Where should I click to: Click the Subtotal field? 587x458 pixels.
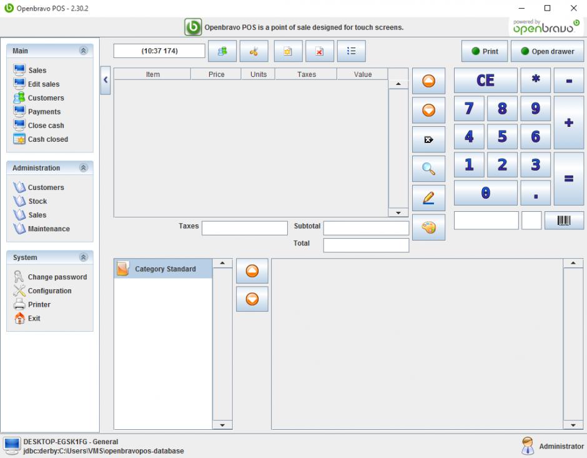pyautogui.click(x=366, y=228)
